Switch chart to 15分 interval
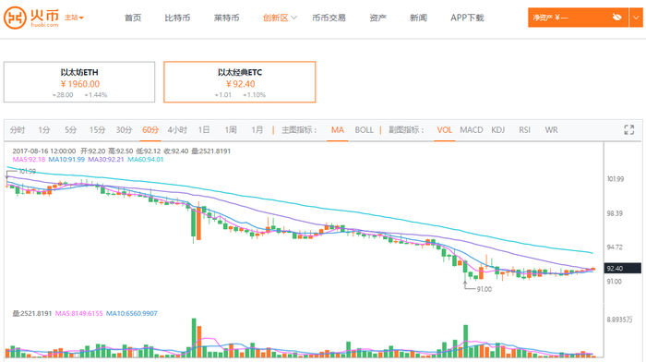Viewport: 646px width, 362px height. pyautogui.click(x=97, y=130)
